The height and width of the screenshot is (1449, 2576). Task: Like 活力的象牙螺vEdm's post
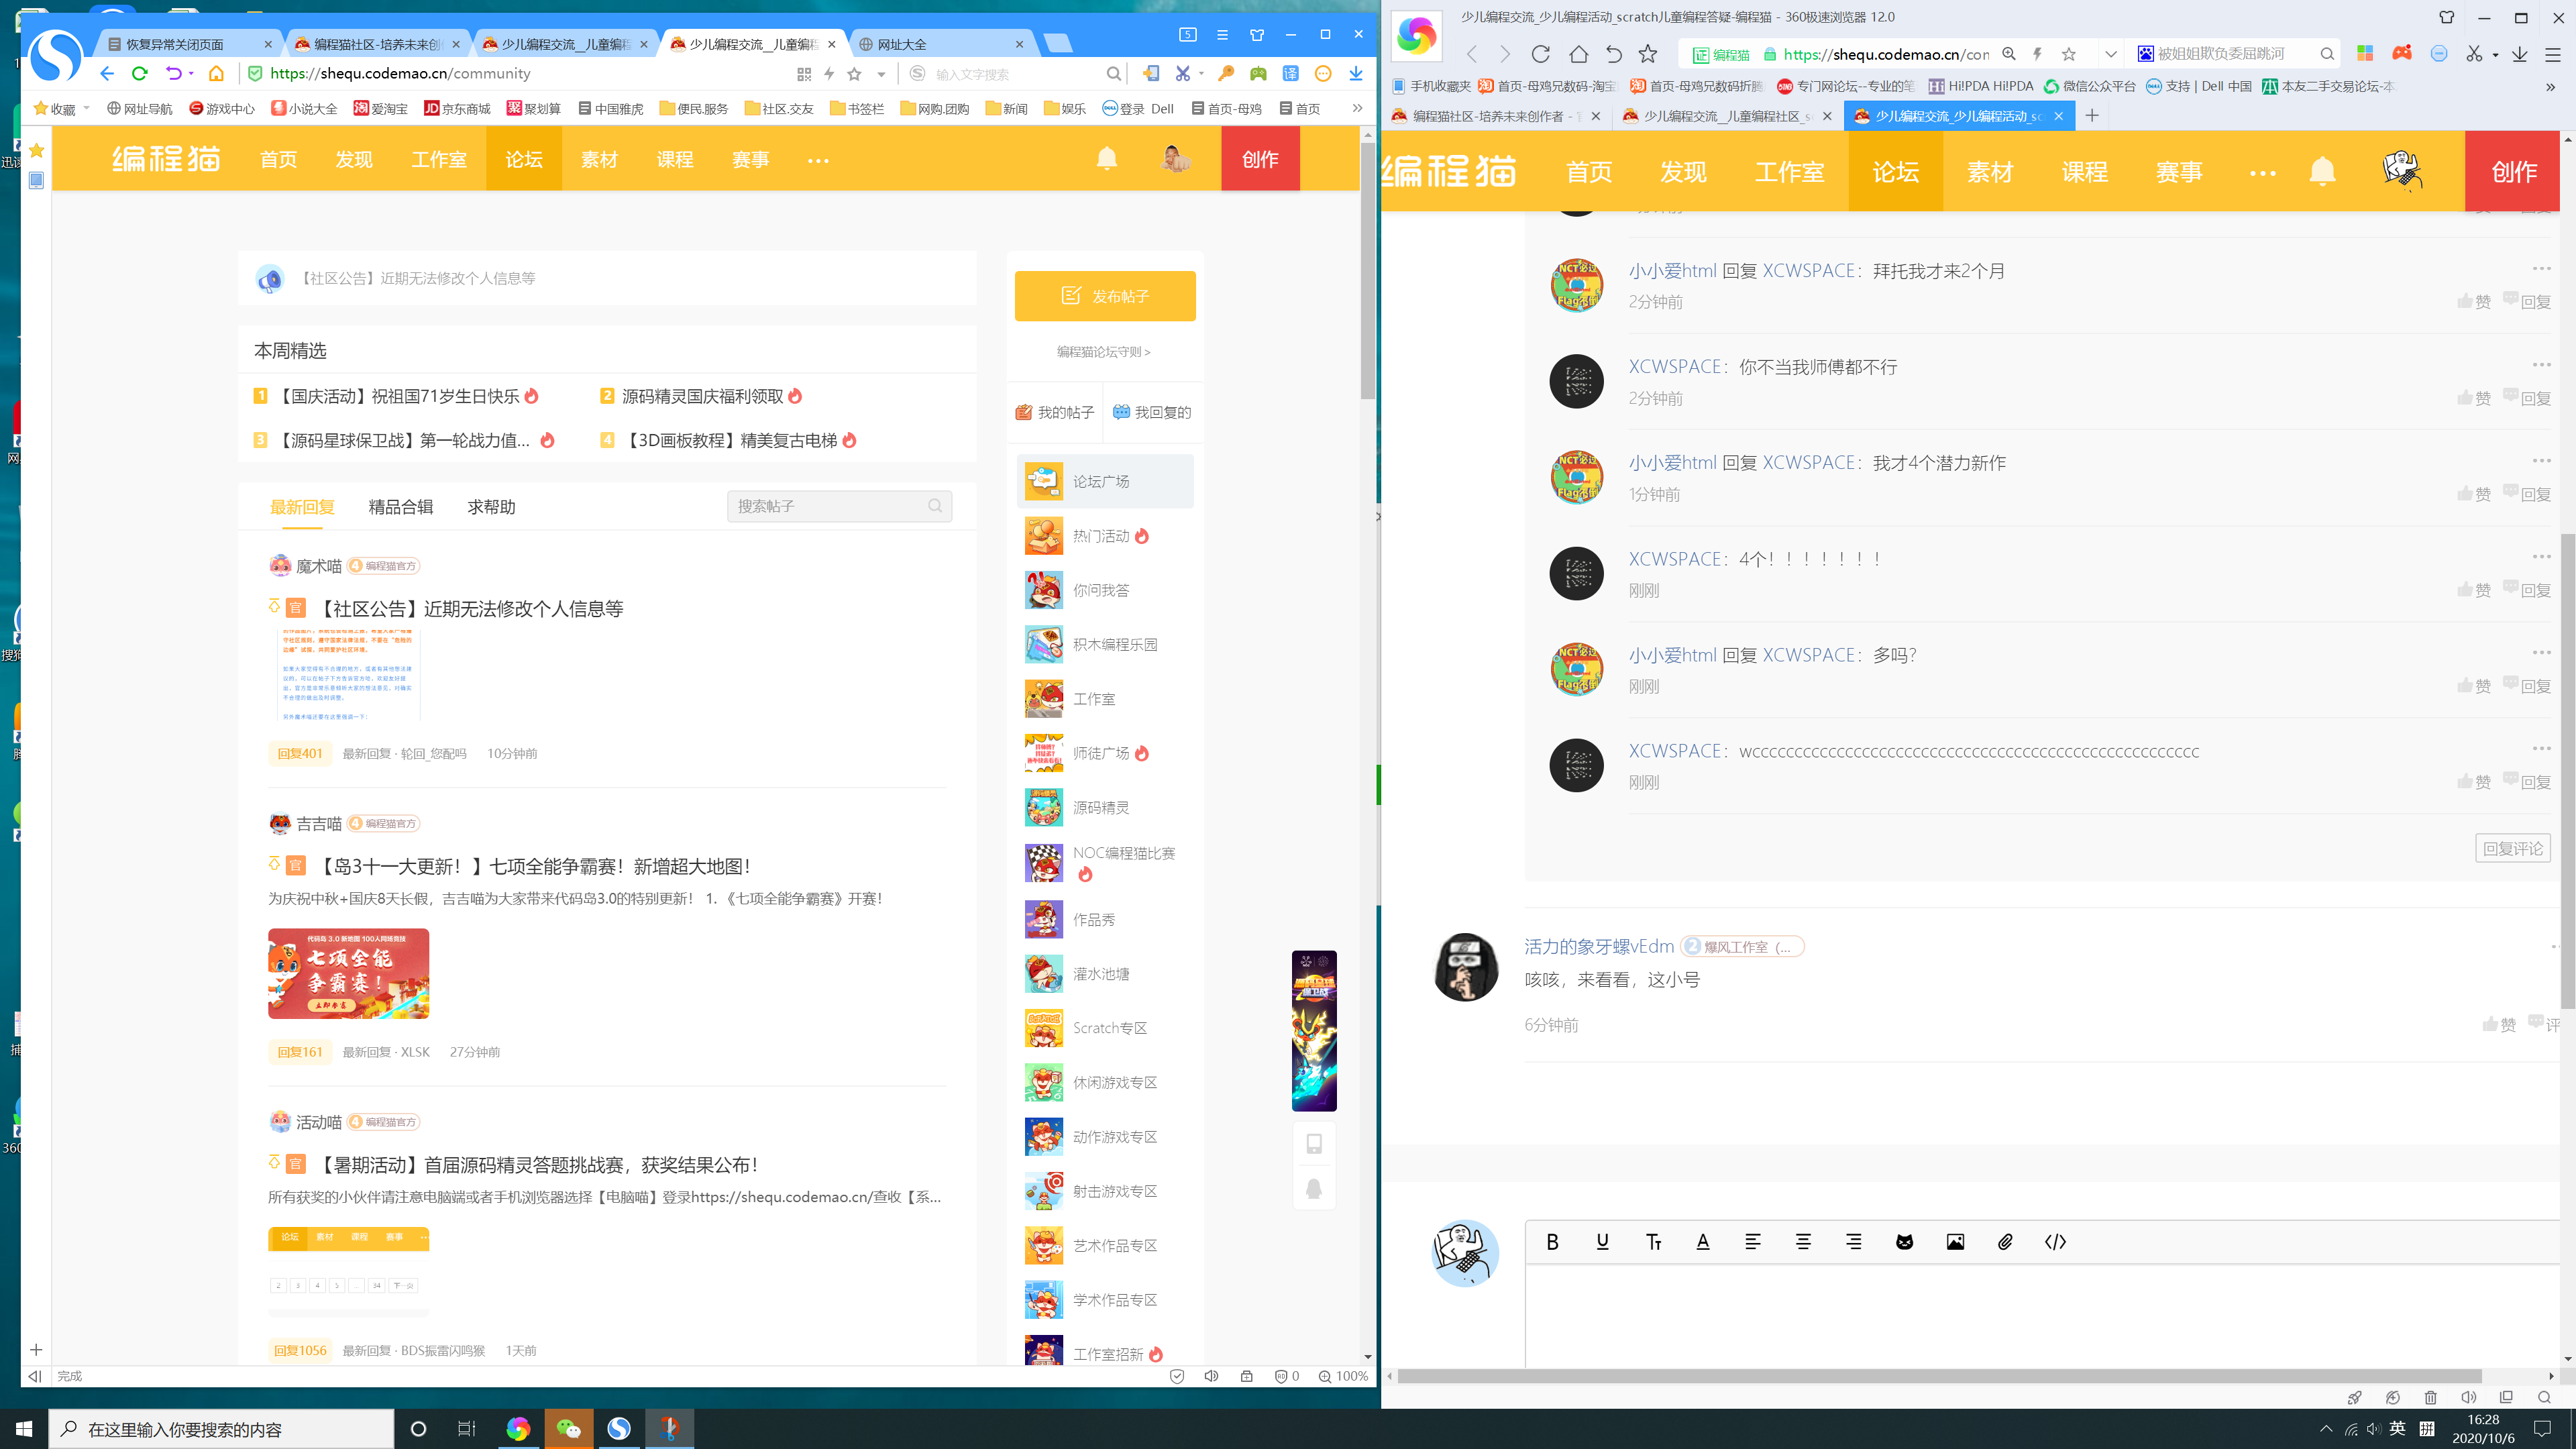tap(2499, 1025)
